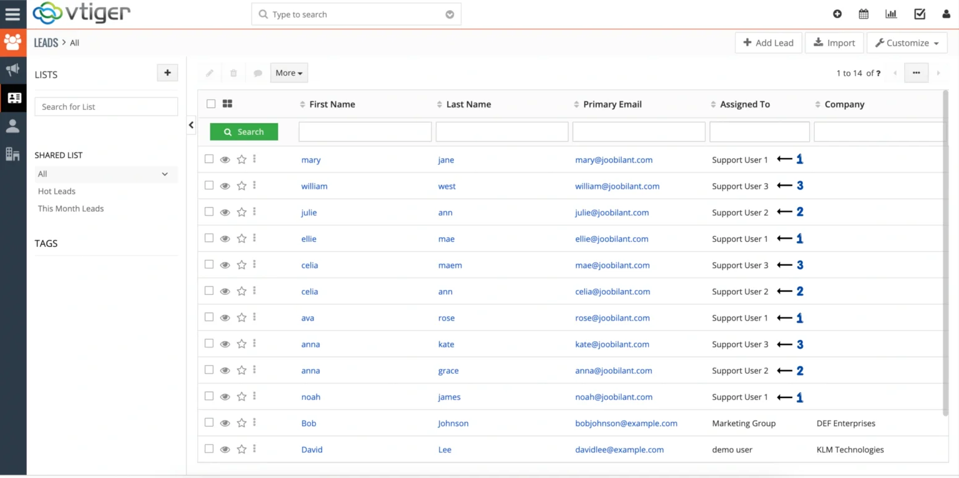Image resolution: width=959 pixels, height=478 pixels.
Task: Open This Month Leads list
Action: click(x=71, y=208)
